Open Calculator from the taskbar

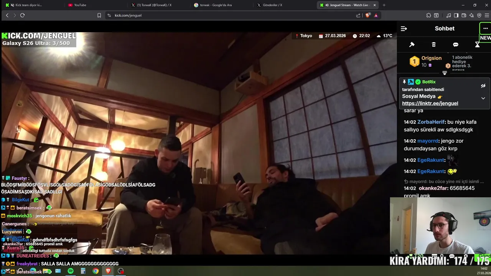coord(83,271)
